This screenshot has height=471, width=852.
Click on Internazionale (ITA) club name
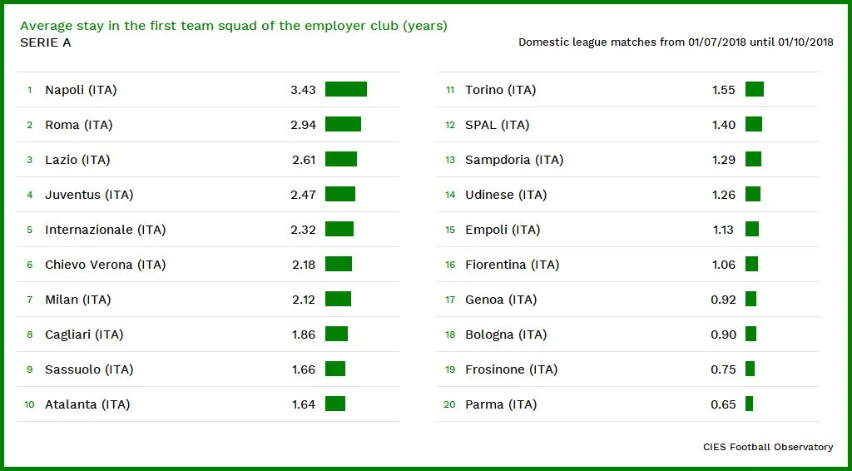(105, 230)
